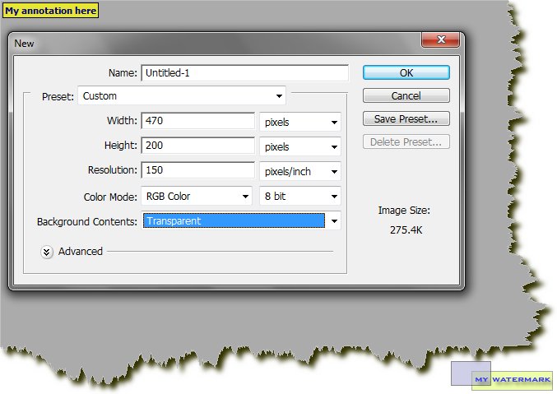Click the Cancel button
The image size is (557, 394).
406,96
